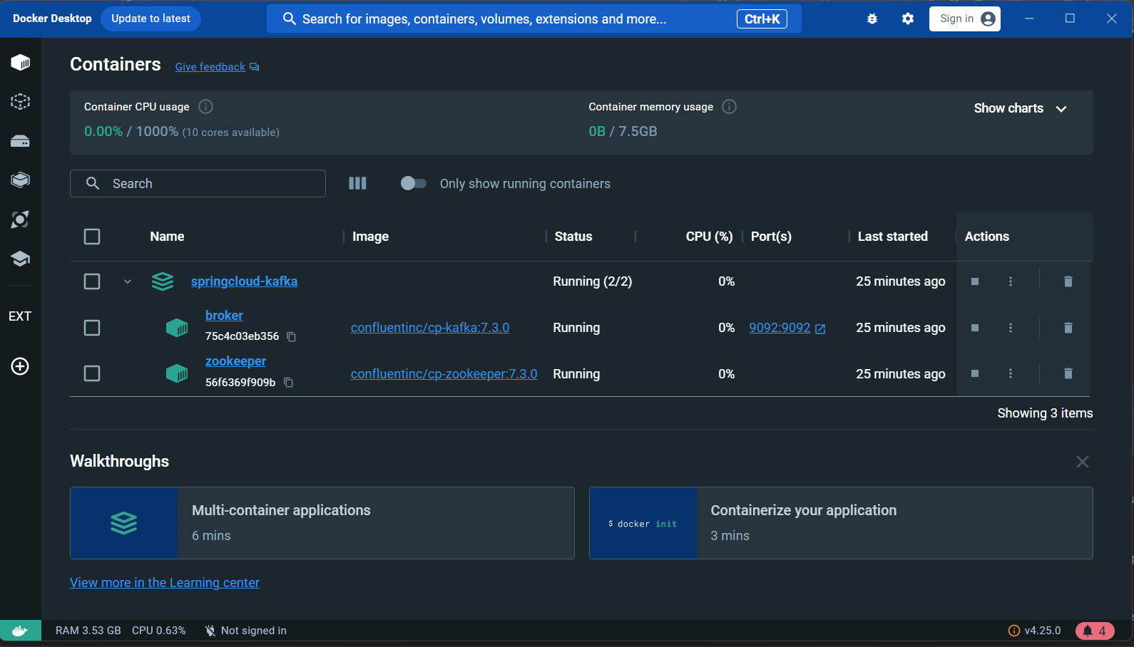Open the column chooser icon
Screen dimensions: 1134x647
click(x=357, y=183)
